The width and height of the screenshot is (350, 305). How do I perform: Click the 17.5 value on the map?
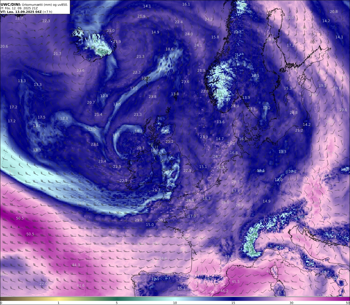pos(42,117)
